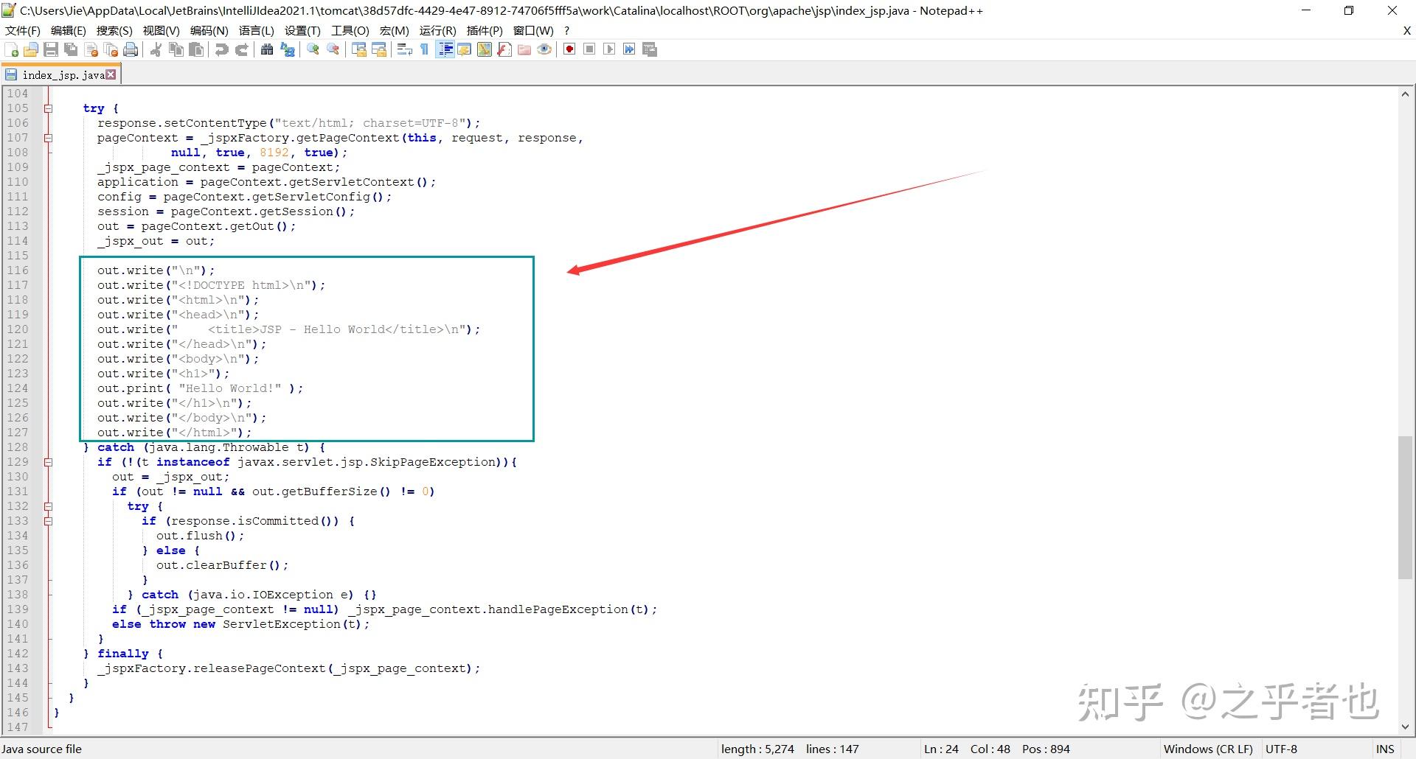1416x759 pixels.
Task: Cut selection with the scissors icon
Action: [156, 49]
